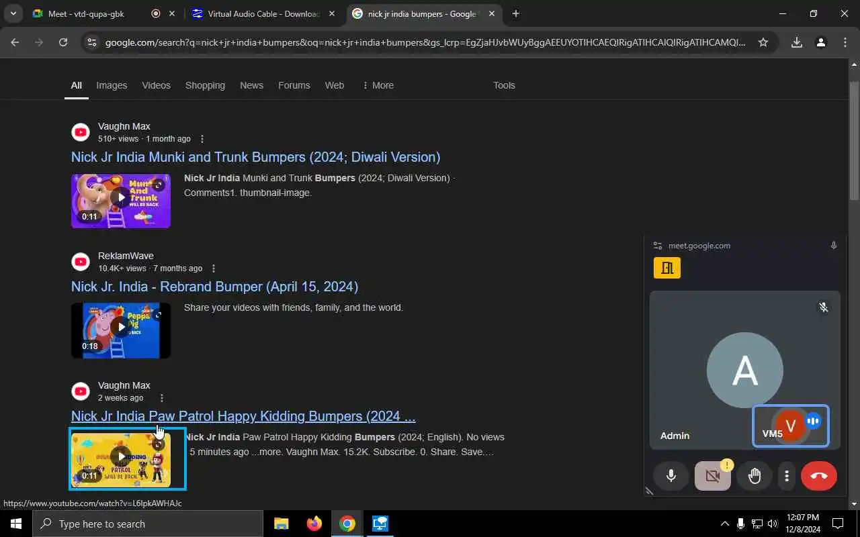Open the remote desktop app in taskbar
The width and height of the screenshot is (860, 537).
(380, 524)
